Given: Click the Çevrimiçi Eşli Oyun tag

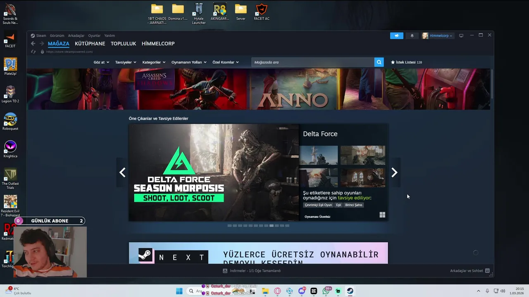Looking at the screenshot, I should coord(318,205).
